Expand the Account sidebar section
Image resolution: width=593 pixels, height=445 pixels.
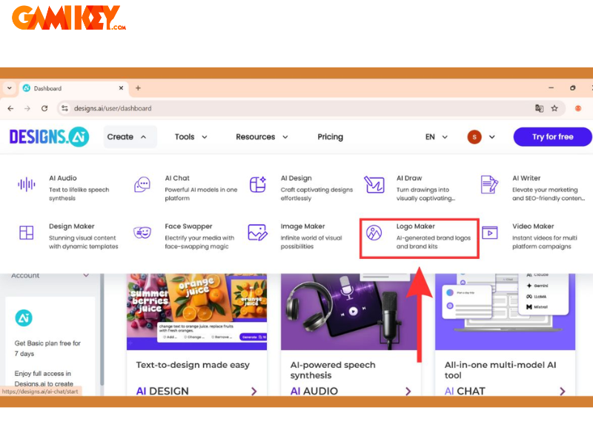tap(86, 275)
